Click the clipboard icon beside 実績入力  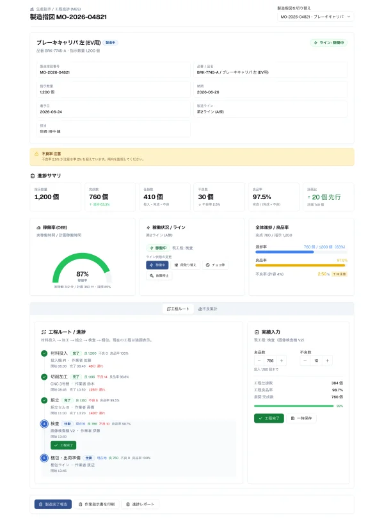tap(257, 332)
